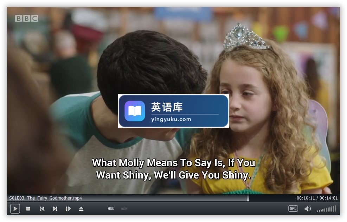This screenshot has width=347, height=222.
Task: Click the 00:10:11 / 00:14:01 time display
Action: [x=317, y=198]
